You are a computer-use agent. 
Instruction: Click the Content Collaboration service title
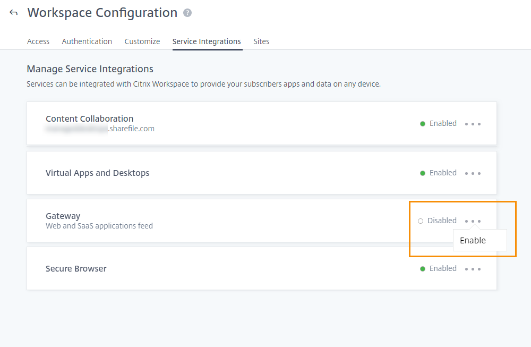(x=89, y=119)
